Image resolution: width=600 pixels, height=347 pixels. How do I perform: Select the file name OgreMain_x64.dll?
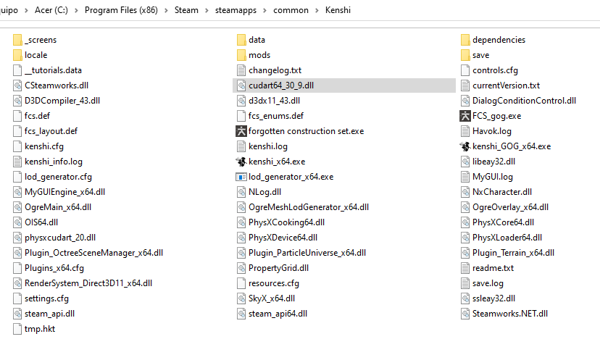pyautogui.click(x=58, y=207)
